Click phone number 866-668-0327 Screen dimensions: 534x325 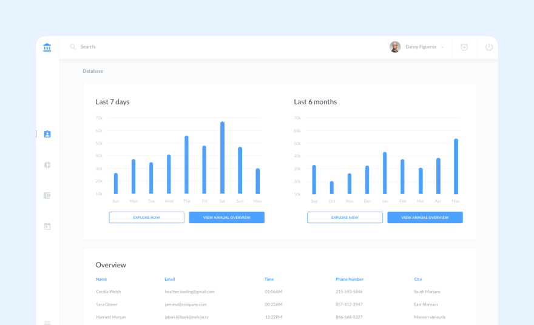pyautogui.click(x=349, y=317)
